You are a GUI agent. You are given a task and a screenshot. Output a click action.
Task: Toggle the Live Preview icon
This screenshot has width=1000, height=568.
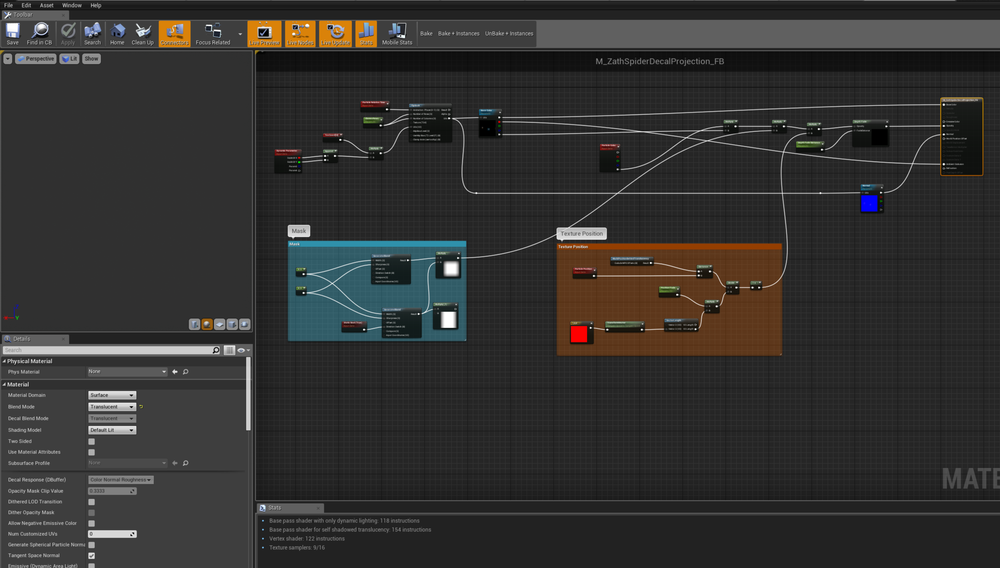(264, 34)
